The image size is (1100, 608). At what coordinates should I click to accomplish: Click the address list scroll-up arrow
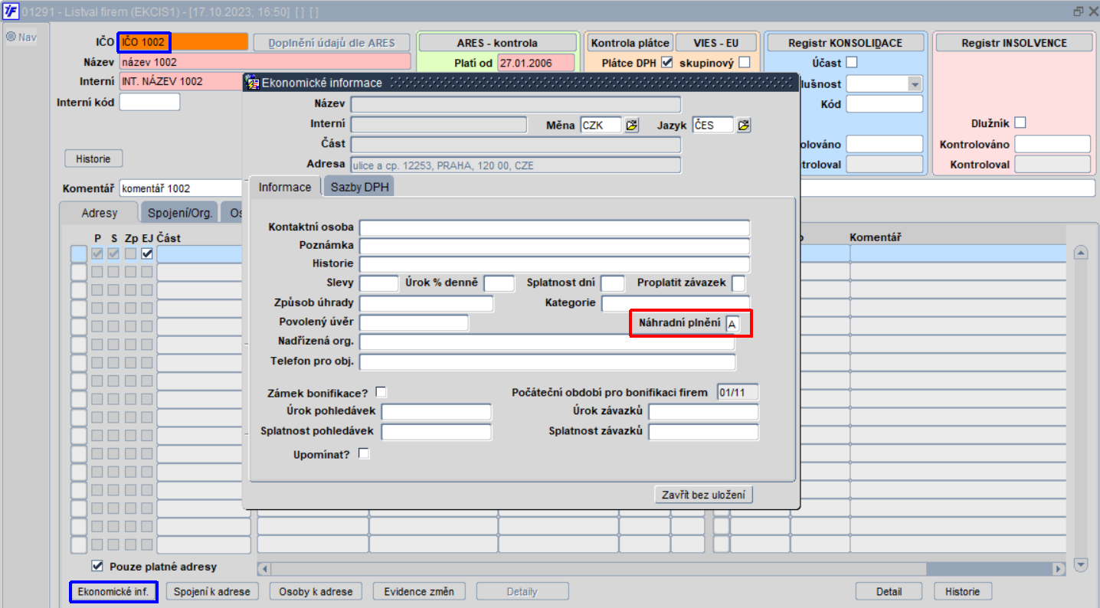point(1081,253)
